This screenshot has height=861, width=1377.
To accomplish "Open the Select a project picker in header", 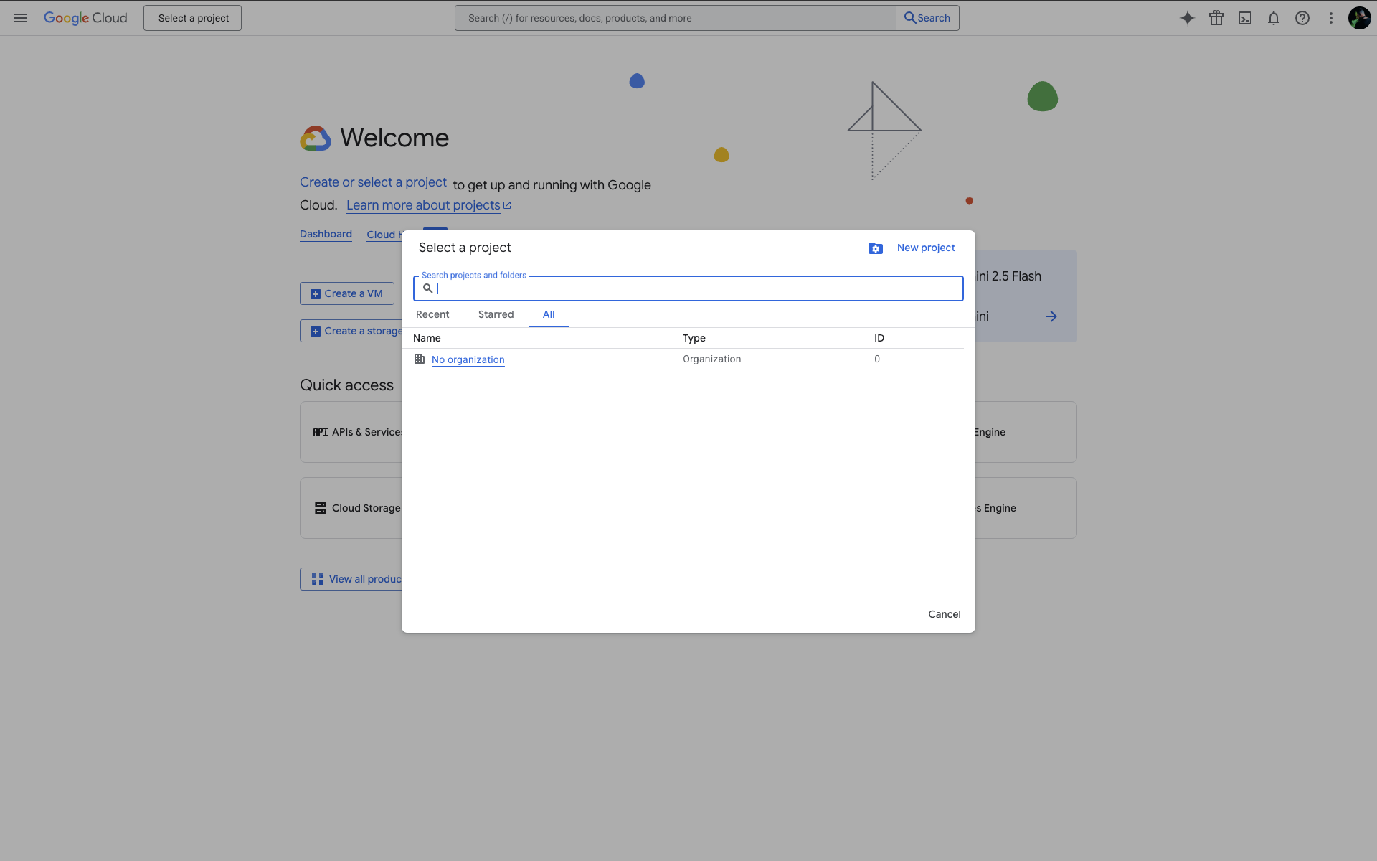I will (x=193, y=18).
